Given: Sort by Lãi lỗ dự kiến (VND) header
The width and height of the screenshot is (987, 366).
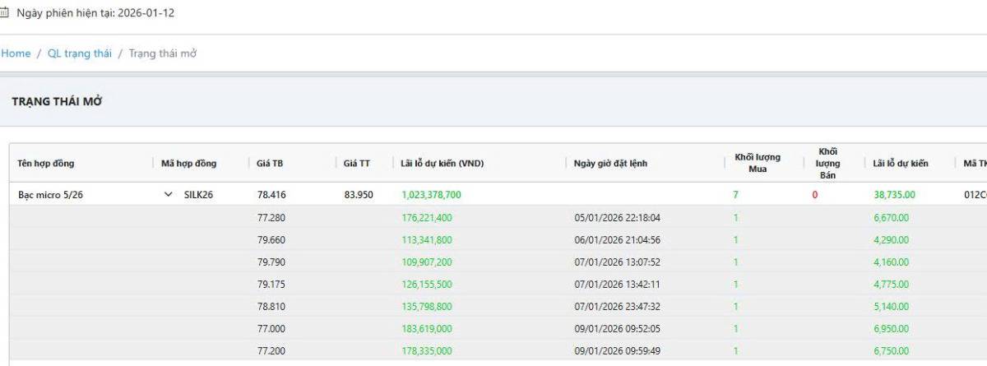Looking at the screenshot, I should click(x=442, y=164).
